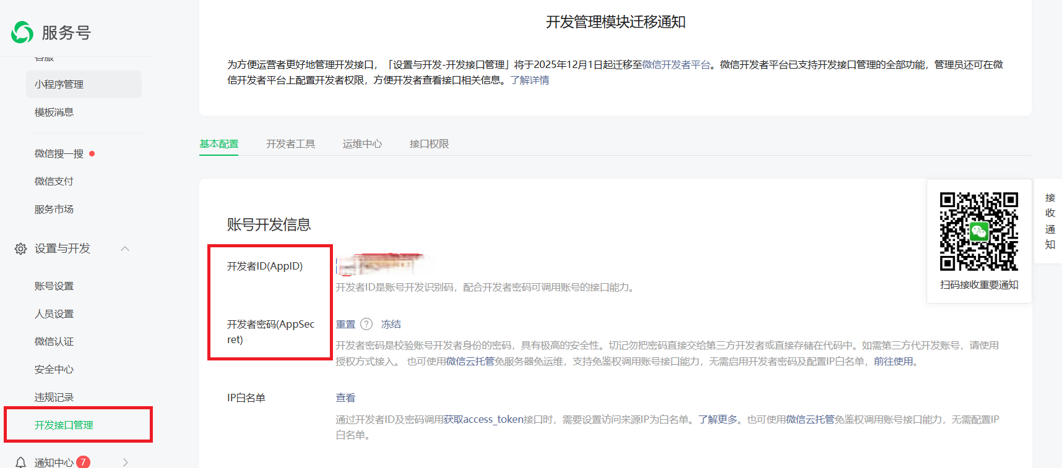The image size is (1062, 468).
Task: Click the 设置与开发 gear icon
Action: (x=20, y=249)
